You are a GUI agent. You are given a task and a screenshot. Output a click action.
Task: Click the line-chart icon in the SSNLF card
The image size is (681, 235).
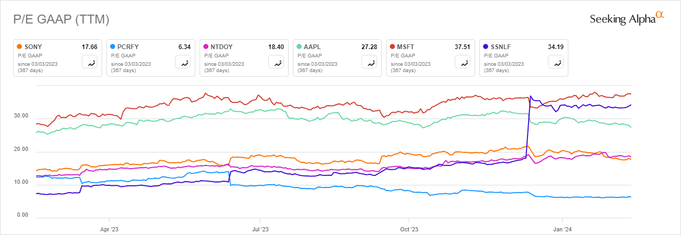pos(556,62)
